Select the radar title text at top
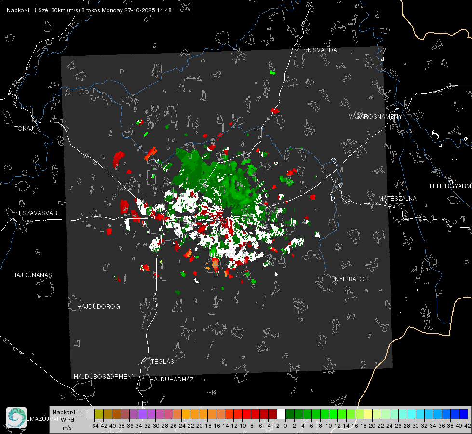 click(89, 10)
